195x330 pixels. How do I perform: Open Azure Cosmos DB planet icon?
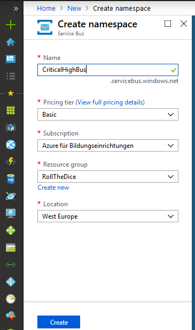coord(11,196)
